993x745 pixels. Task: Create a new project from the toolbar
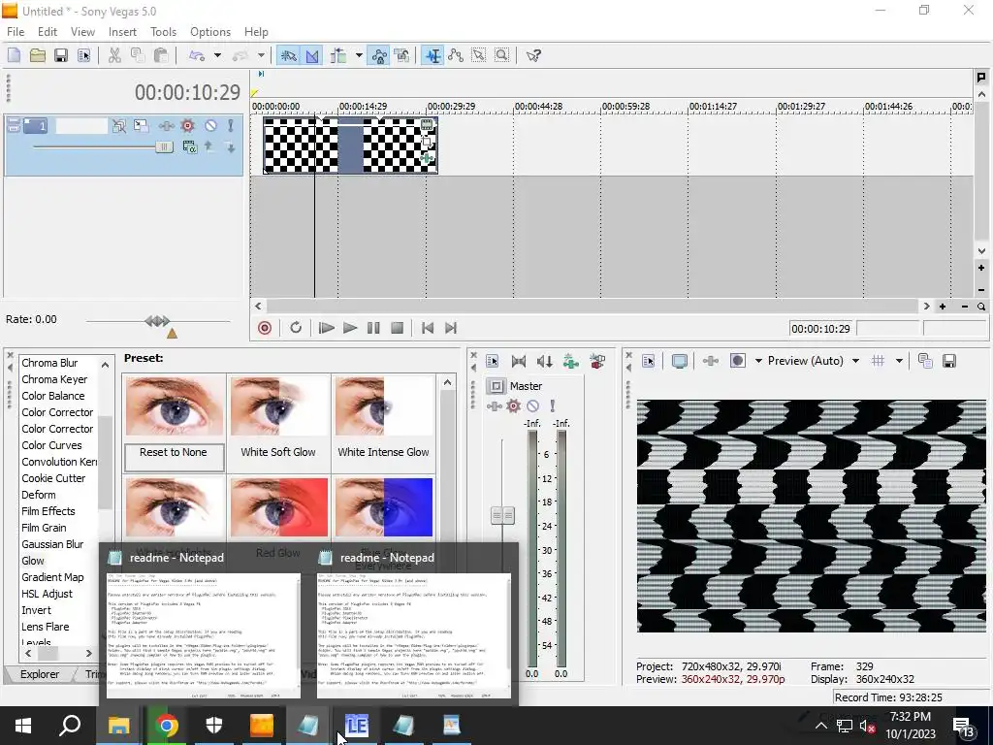14,55
